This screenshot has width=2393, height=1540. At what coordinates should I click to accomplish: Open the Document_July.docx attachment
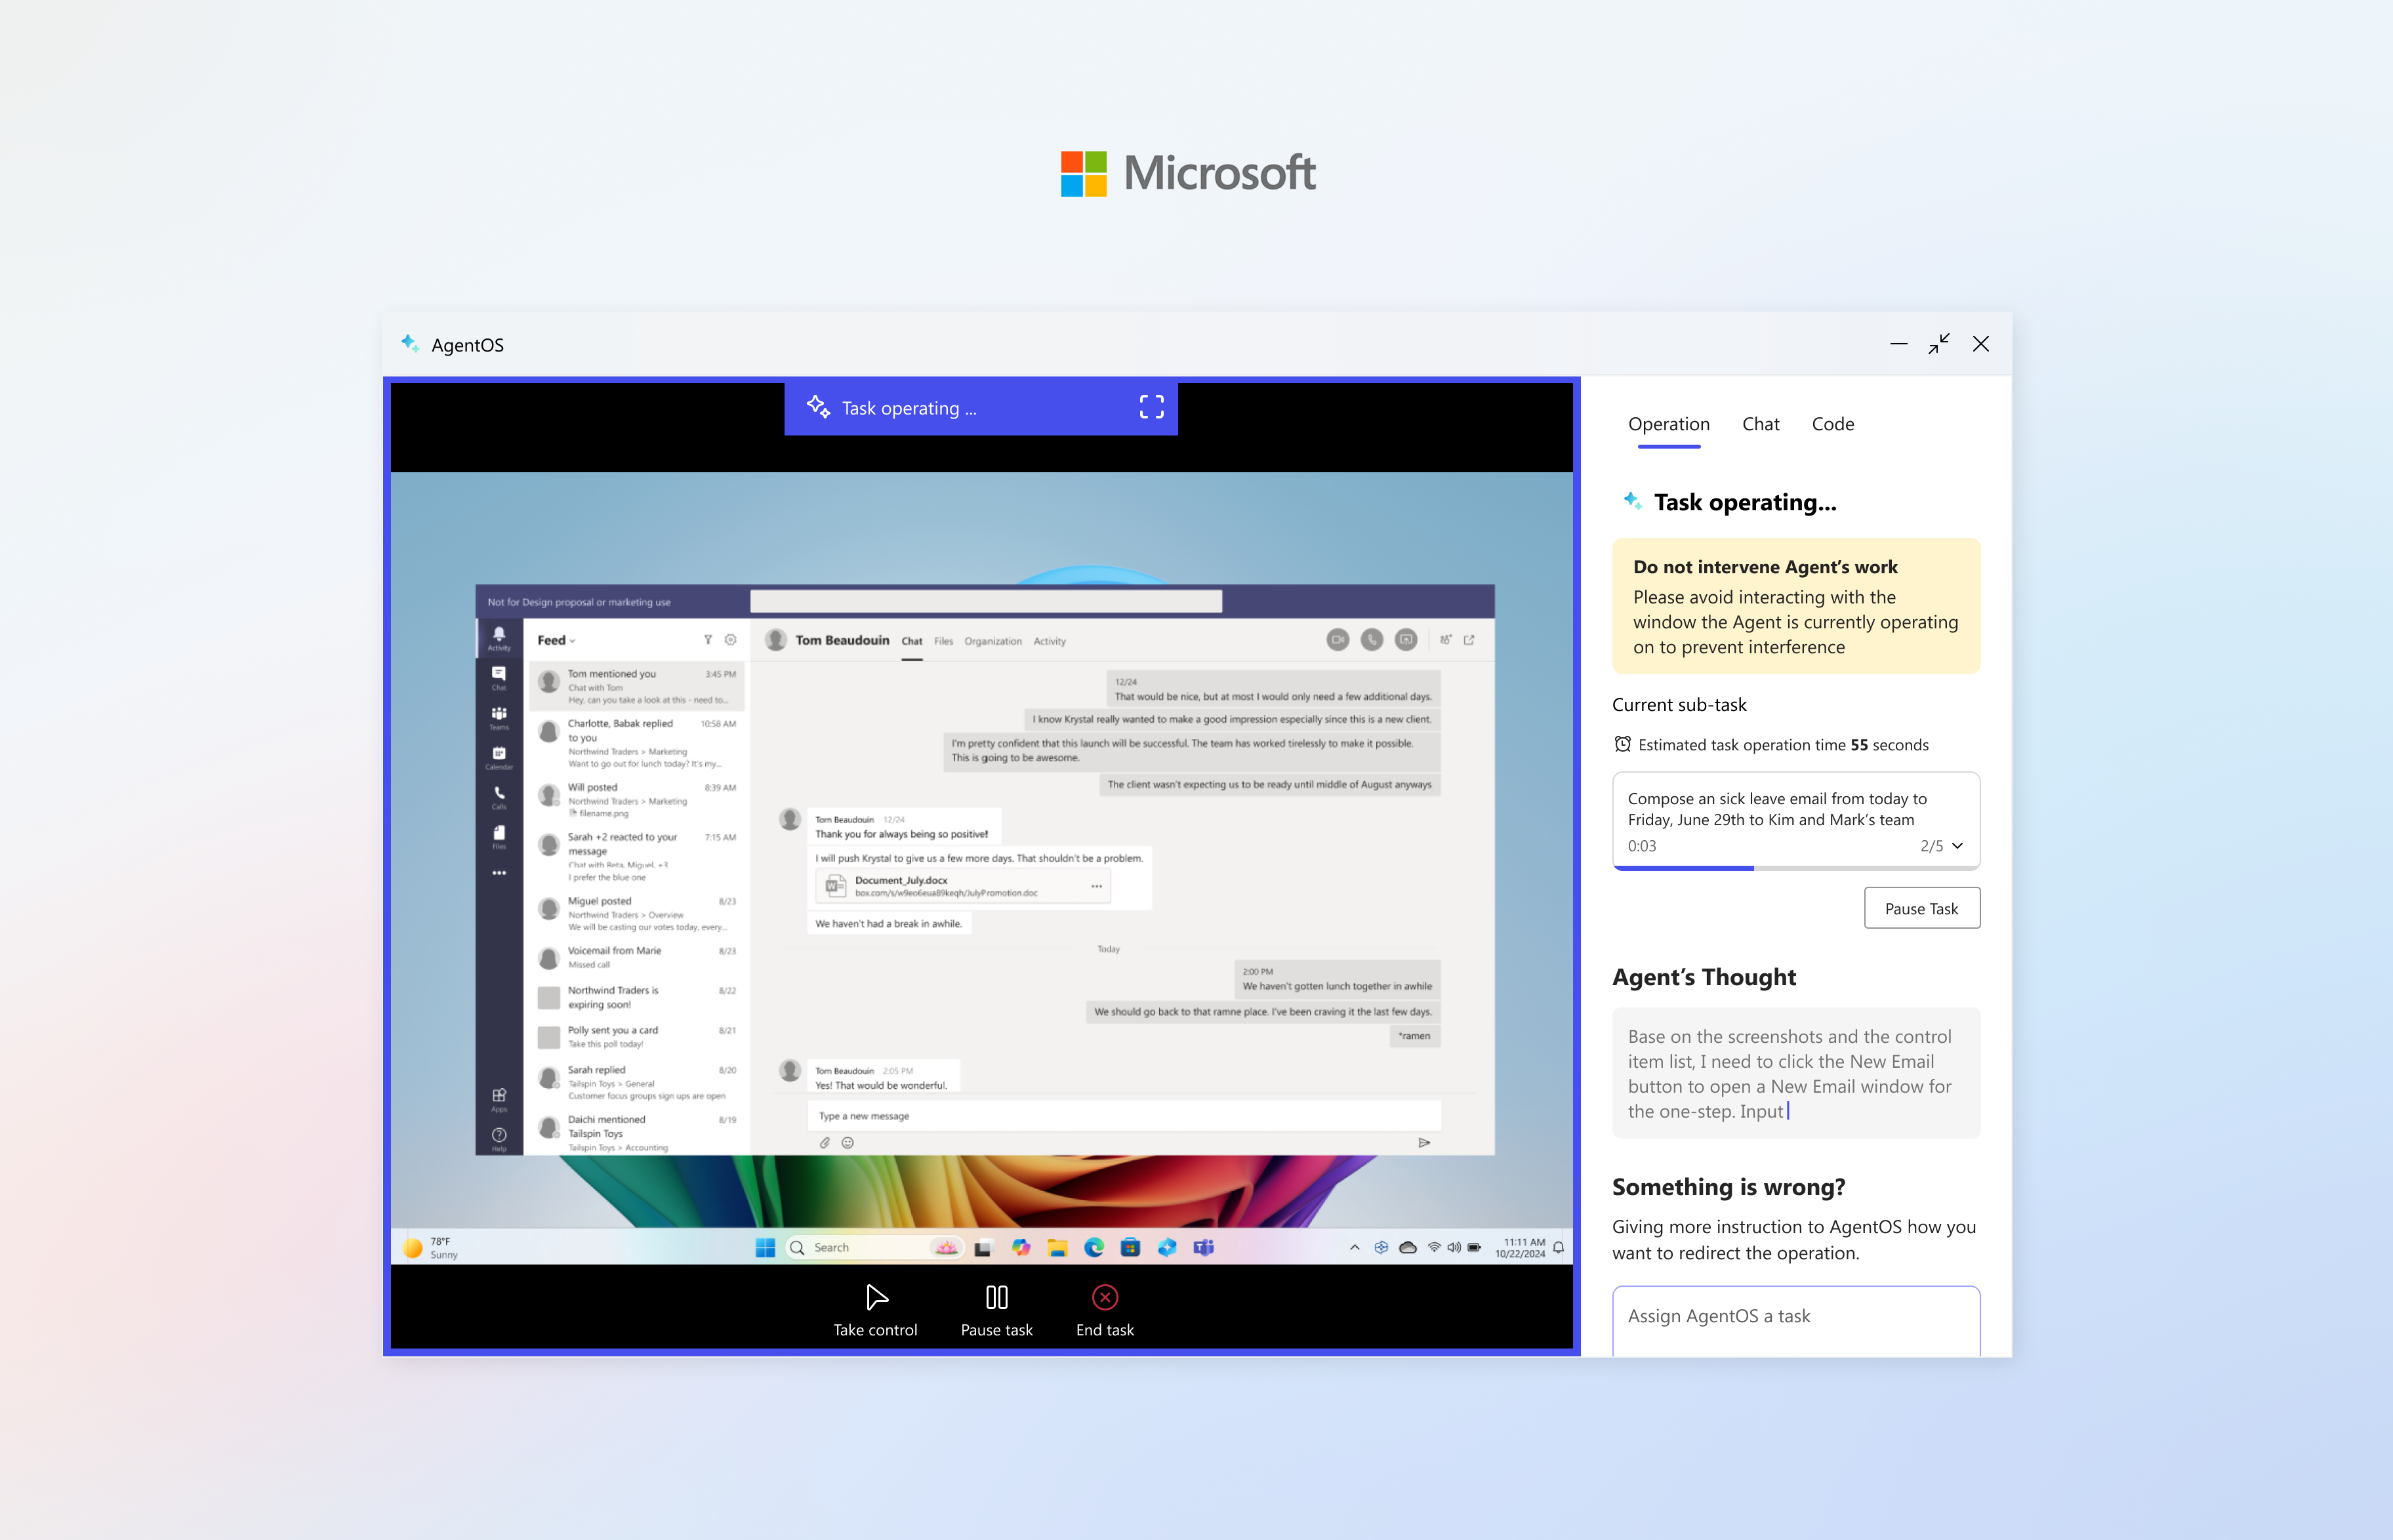point(964,886)
